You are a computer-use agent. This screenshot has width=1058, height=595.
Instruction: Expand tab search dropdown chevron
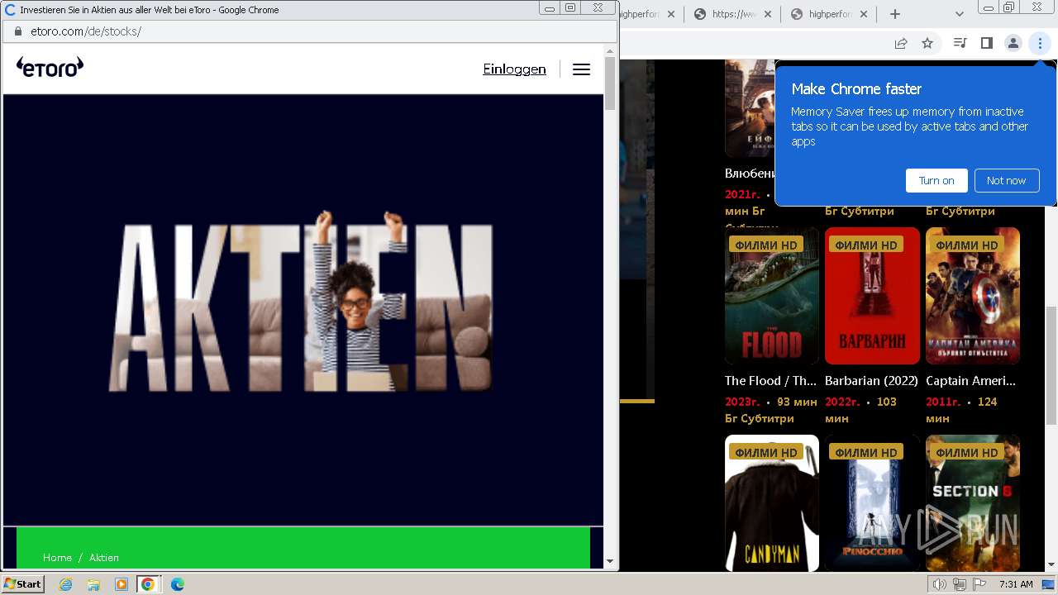tap(960, 14)
